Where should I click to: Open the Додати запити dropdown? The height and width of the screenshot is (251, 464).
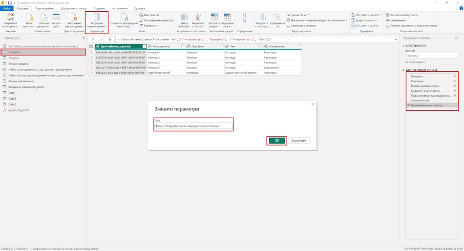(364, 20)
